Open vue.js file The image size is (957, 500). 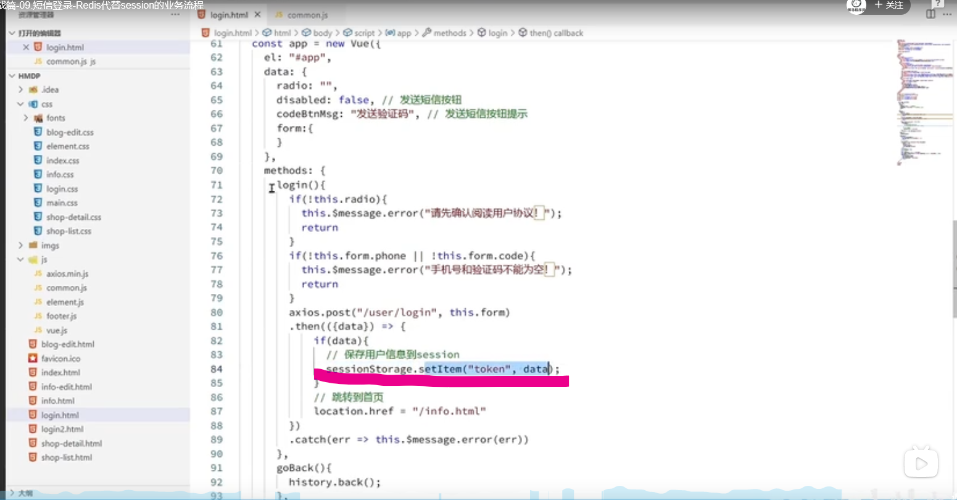pyautogui.click(x=57, y=331)
